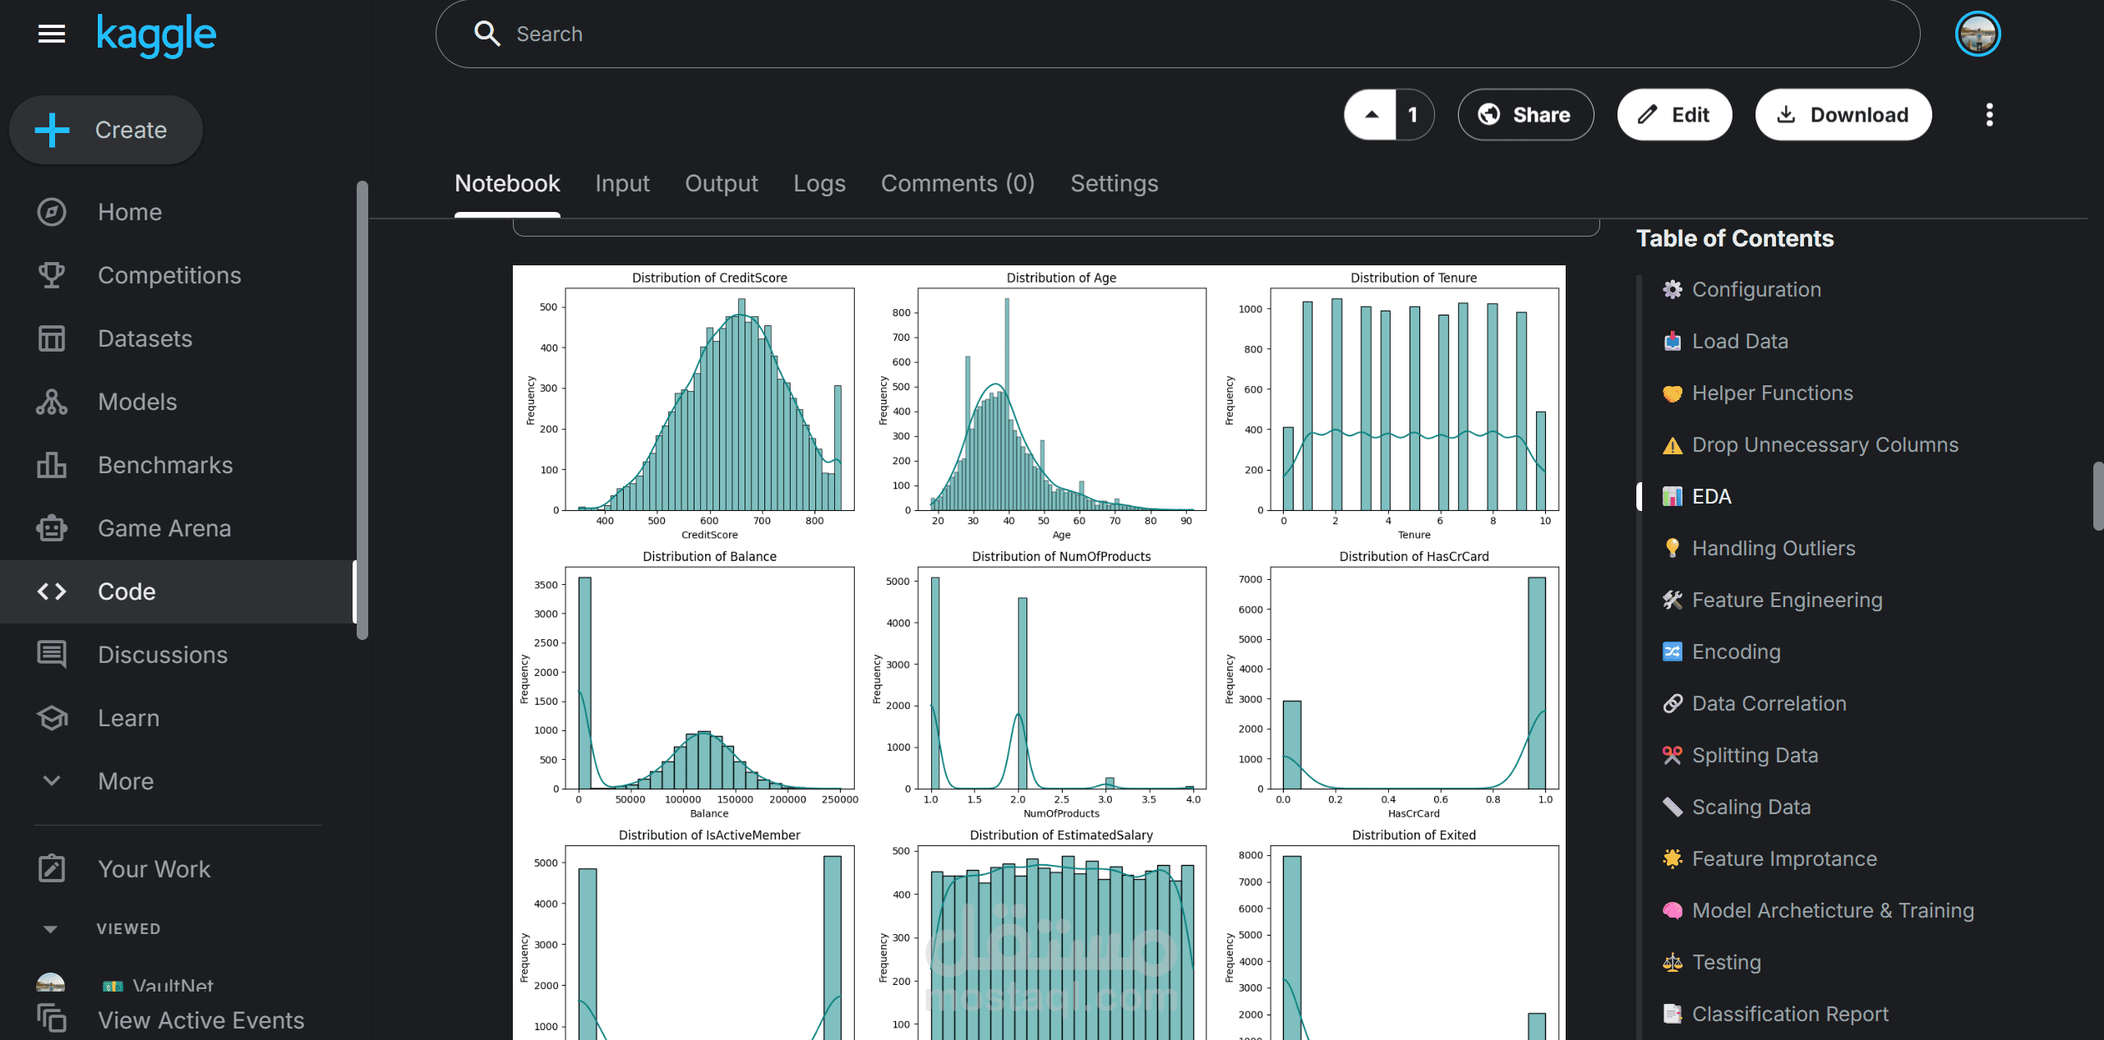Open the three-dot more options menu
This screenshot has width=2104, height=1040.
pos(1989,115)
